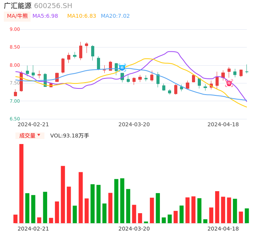The width and height of the screenshot is (265, 234).
Task: Toggle the MA20 moving average legend
Action: coord(115,16)
